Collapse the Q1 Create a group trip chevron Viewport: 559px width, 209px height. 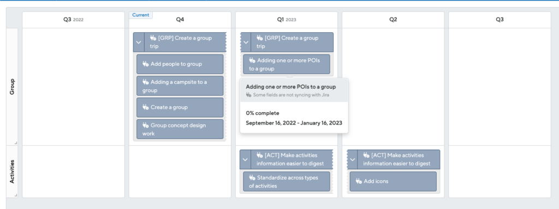pos(246,42)
